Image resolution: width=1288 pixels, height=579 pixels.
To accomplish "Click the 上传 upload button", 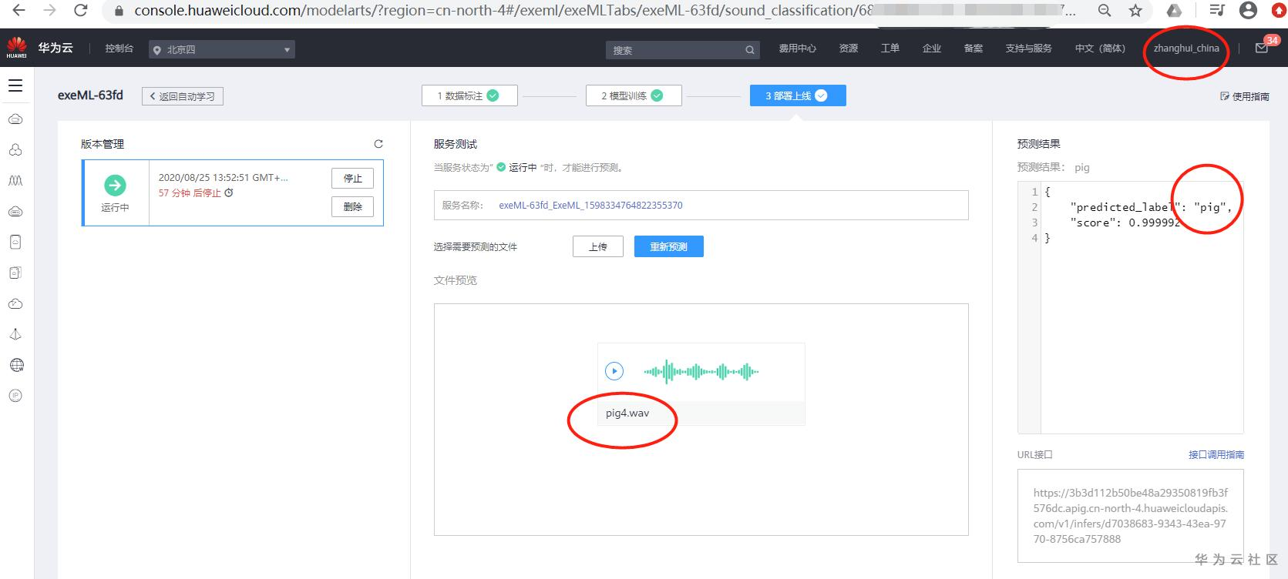I will [598, 246].
